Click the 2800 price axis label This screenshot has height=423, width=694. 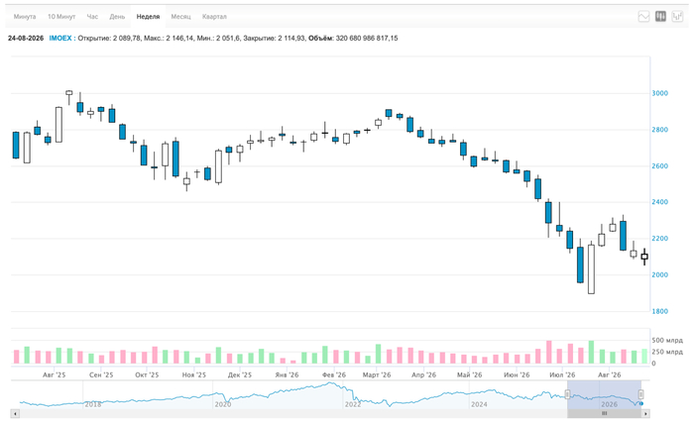click(x=660, y=130)
